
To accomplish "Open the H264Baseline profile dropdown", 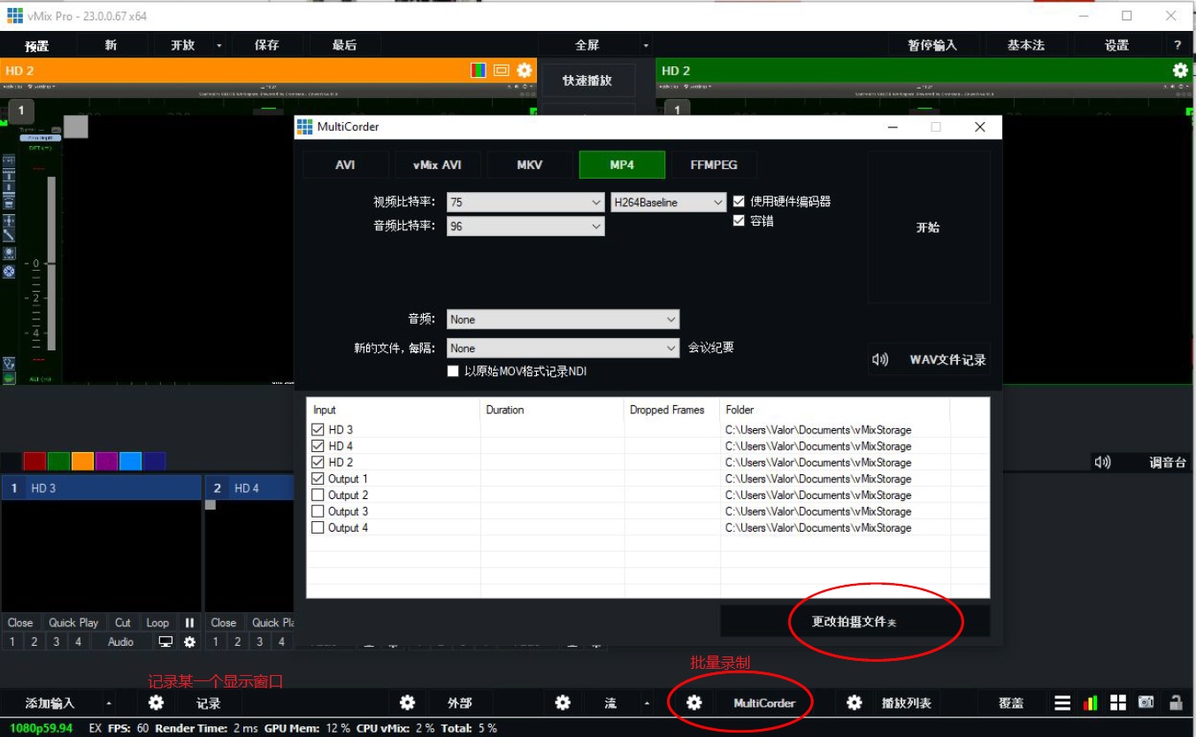I will point(669,202).
